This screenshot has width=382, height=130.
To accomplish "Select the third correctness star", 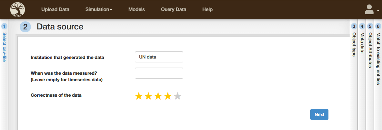I will click(158, 96).
